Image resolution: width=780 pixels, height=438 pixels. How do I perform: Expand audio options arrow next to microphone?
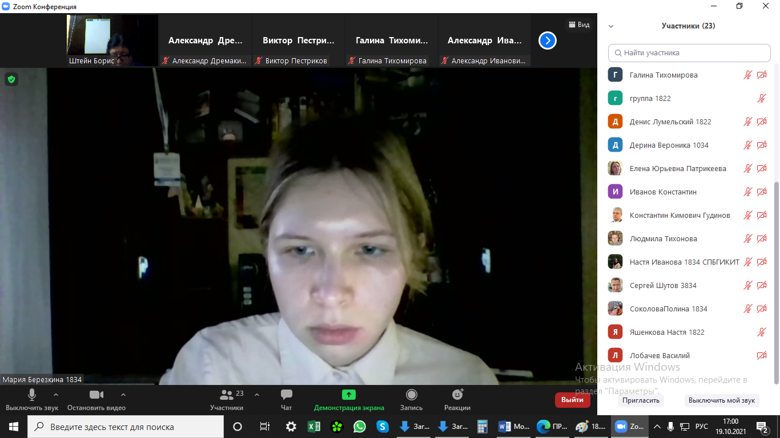pyautogui.click(x=55, y=395)
